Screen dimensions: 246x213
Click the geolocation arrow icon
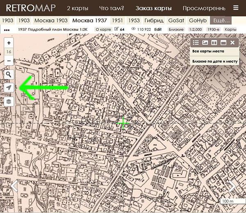(x=9, y=88)
